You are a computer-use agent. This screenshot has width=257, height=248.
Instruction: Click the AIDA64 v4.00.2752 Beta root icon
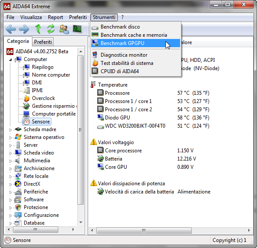click(x=10, y=52)
